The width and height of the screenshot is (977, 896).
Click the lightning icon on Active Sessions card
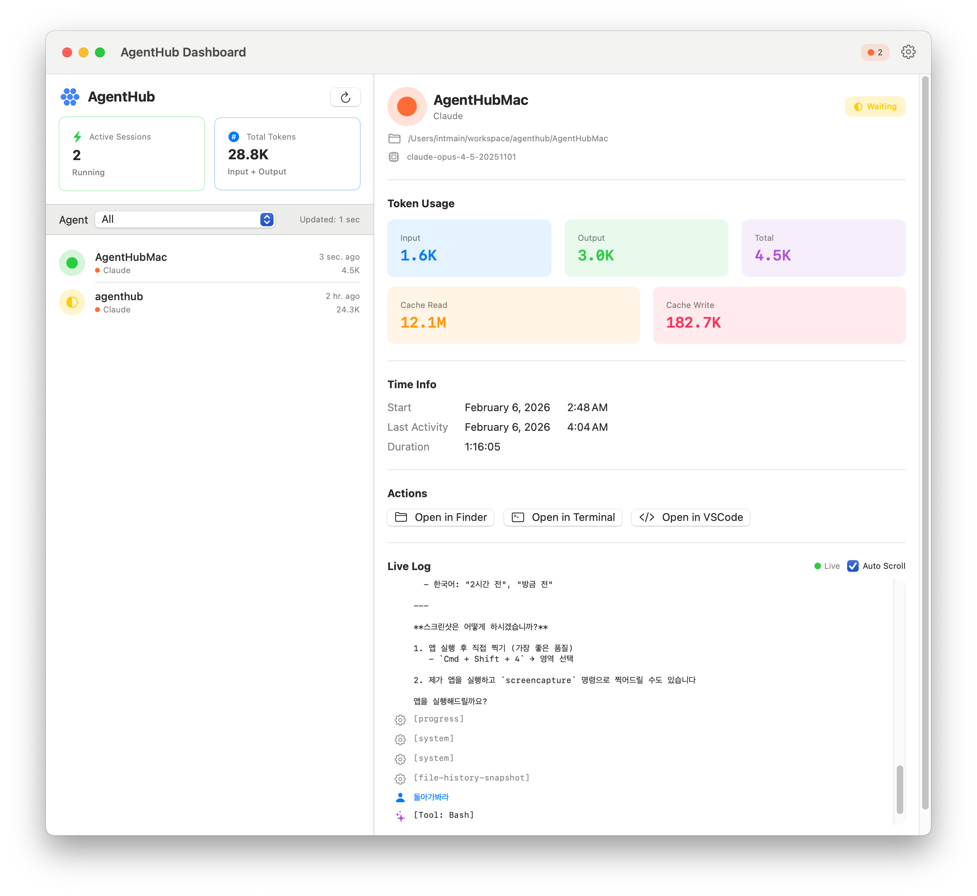coord(77,137)
